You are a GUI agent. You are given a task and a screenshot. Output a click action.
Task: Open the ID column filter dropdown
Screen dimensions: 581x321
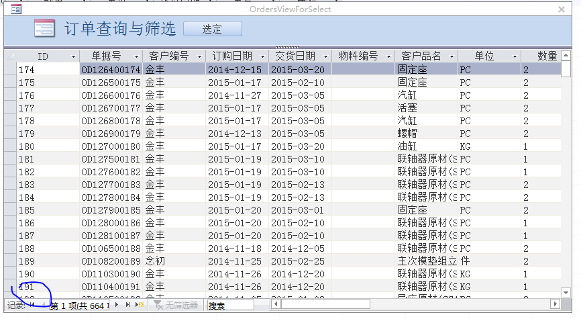(x=73, y=56)
